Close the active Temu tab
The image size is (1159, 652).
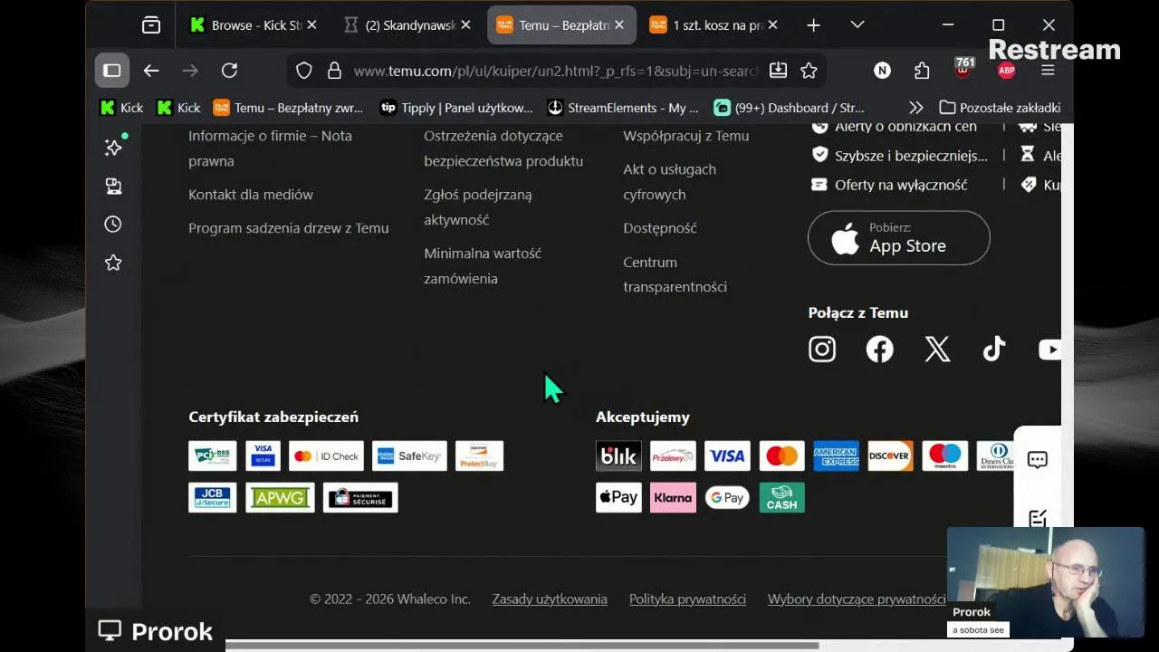coord(619,25)
